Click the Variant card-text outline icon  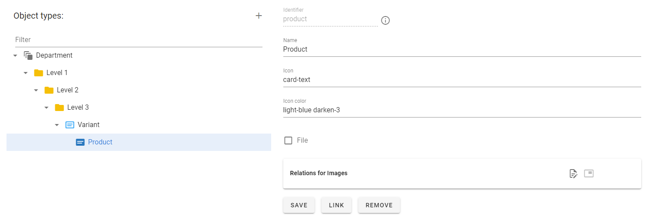[70, 125]
